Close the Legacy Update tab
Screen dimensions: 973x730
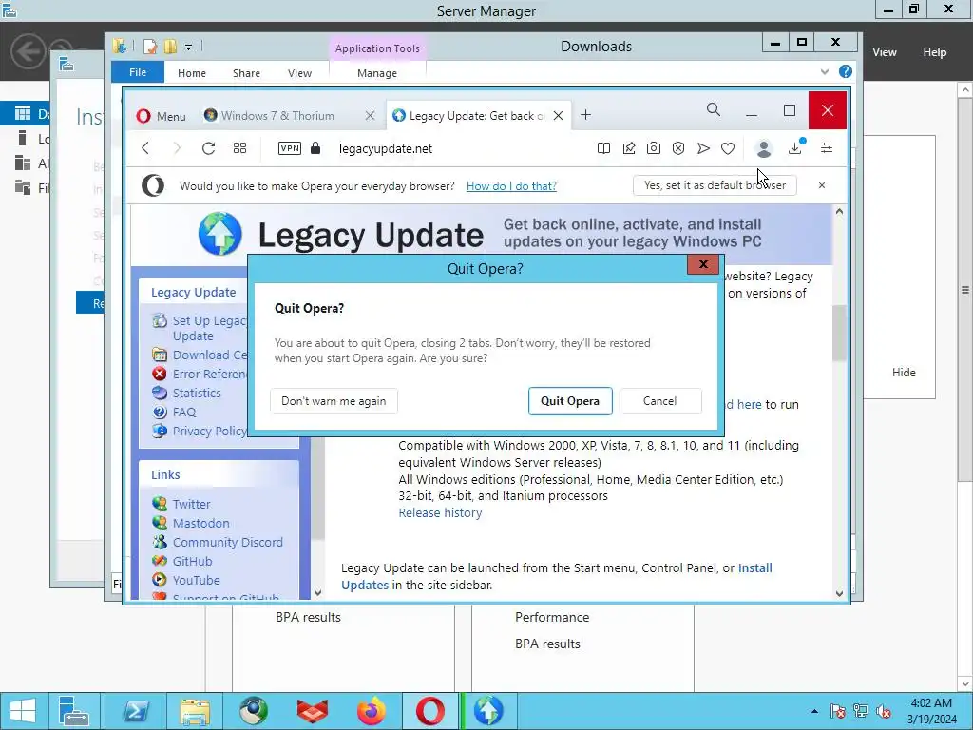tap(558, 115)
